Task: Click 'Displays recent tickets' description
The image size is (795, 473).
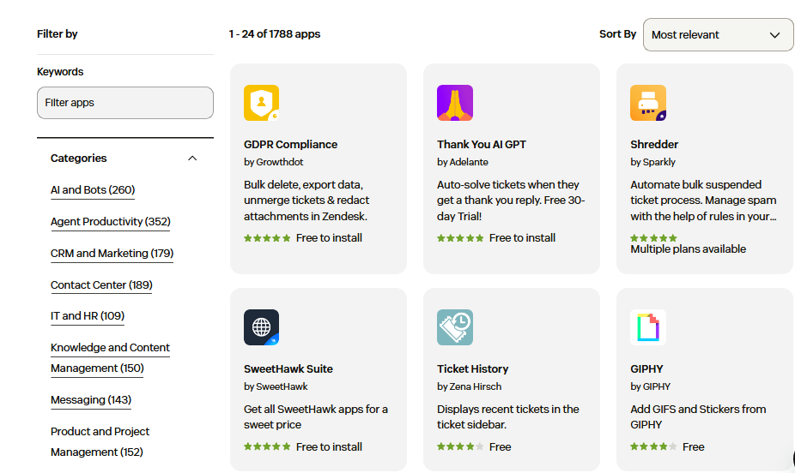Action: (508, 417)
